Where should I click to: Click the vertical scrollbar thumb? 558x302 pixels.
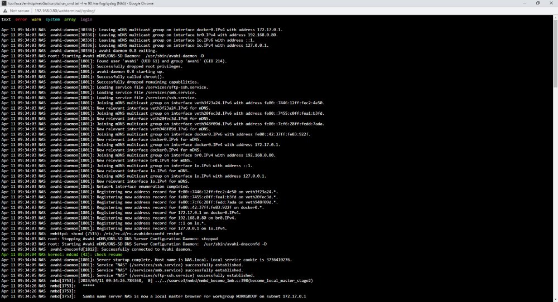point(555,53)
